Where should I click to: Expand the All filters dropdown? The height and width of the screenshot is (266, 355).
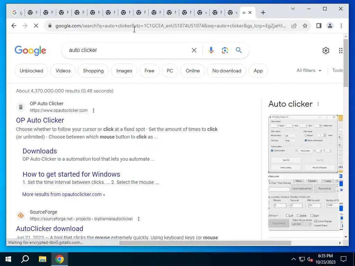pyautogui.click(x=309, y=71)
